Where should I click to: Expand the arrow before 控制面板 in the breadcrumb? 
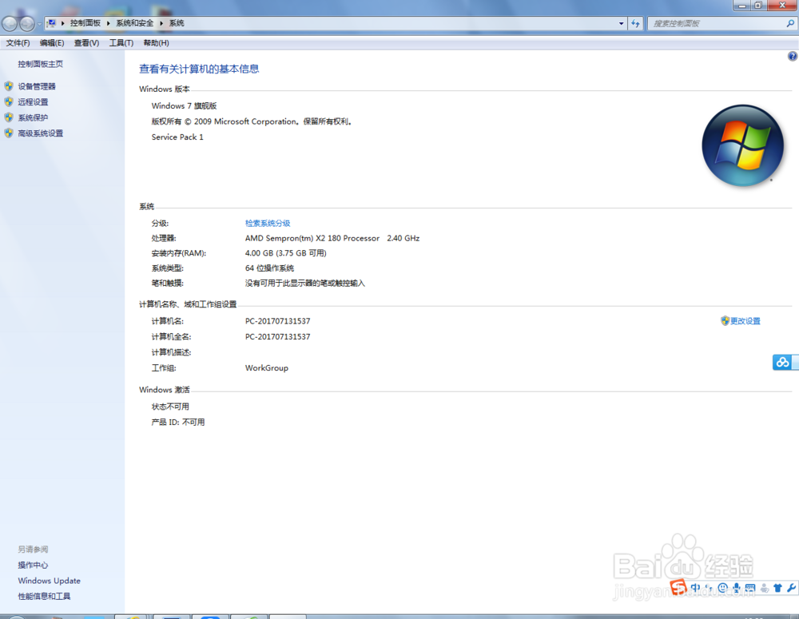tap(62, 23)
